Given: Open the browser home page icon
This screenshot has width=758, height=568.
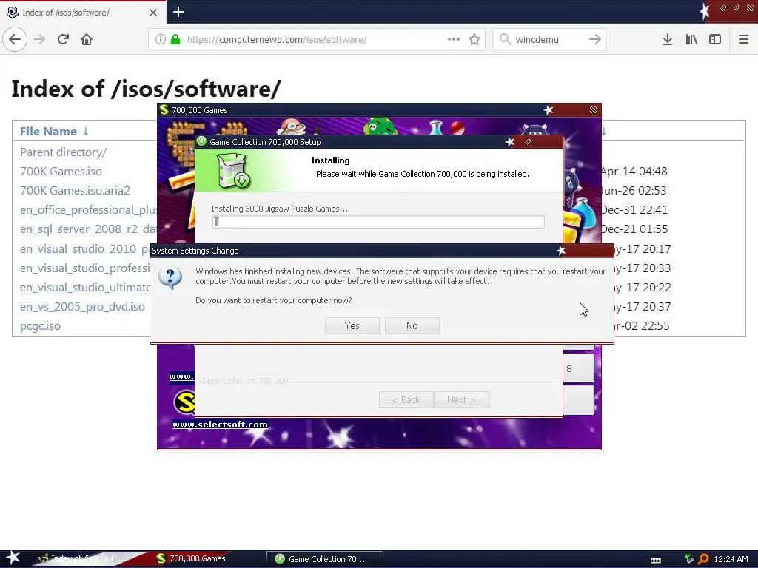Looking at the screenshot, I should tap(87, 39).
